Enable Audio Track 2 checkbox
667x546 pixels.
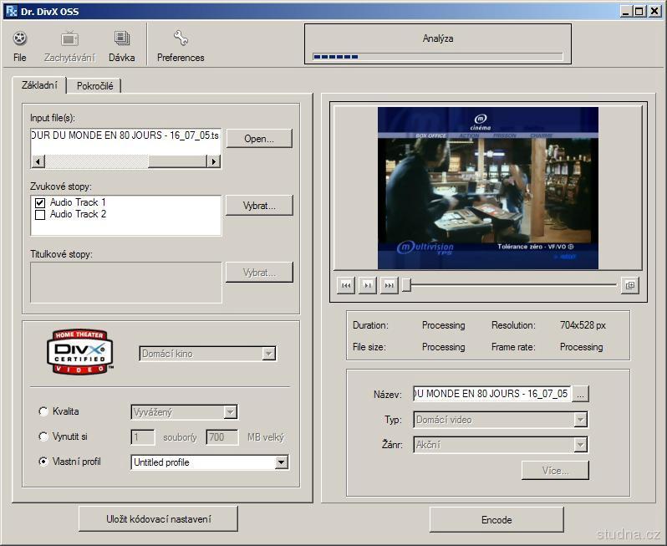coord(40,215)
